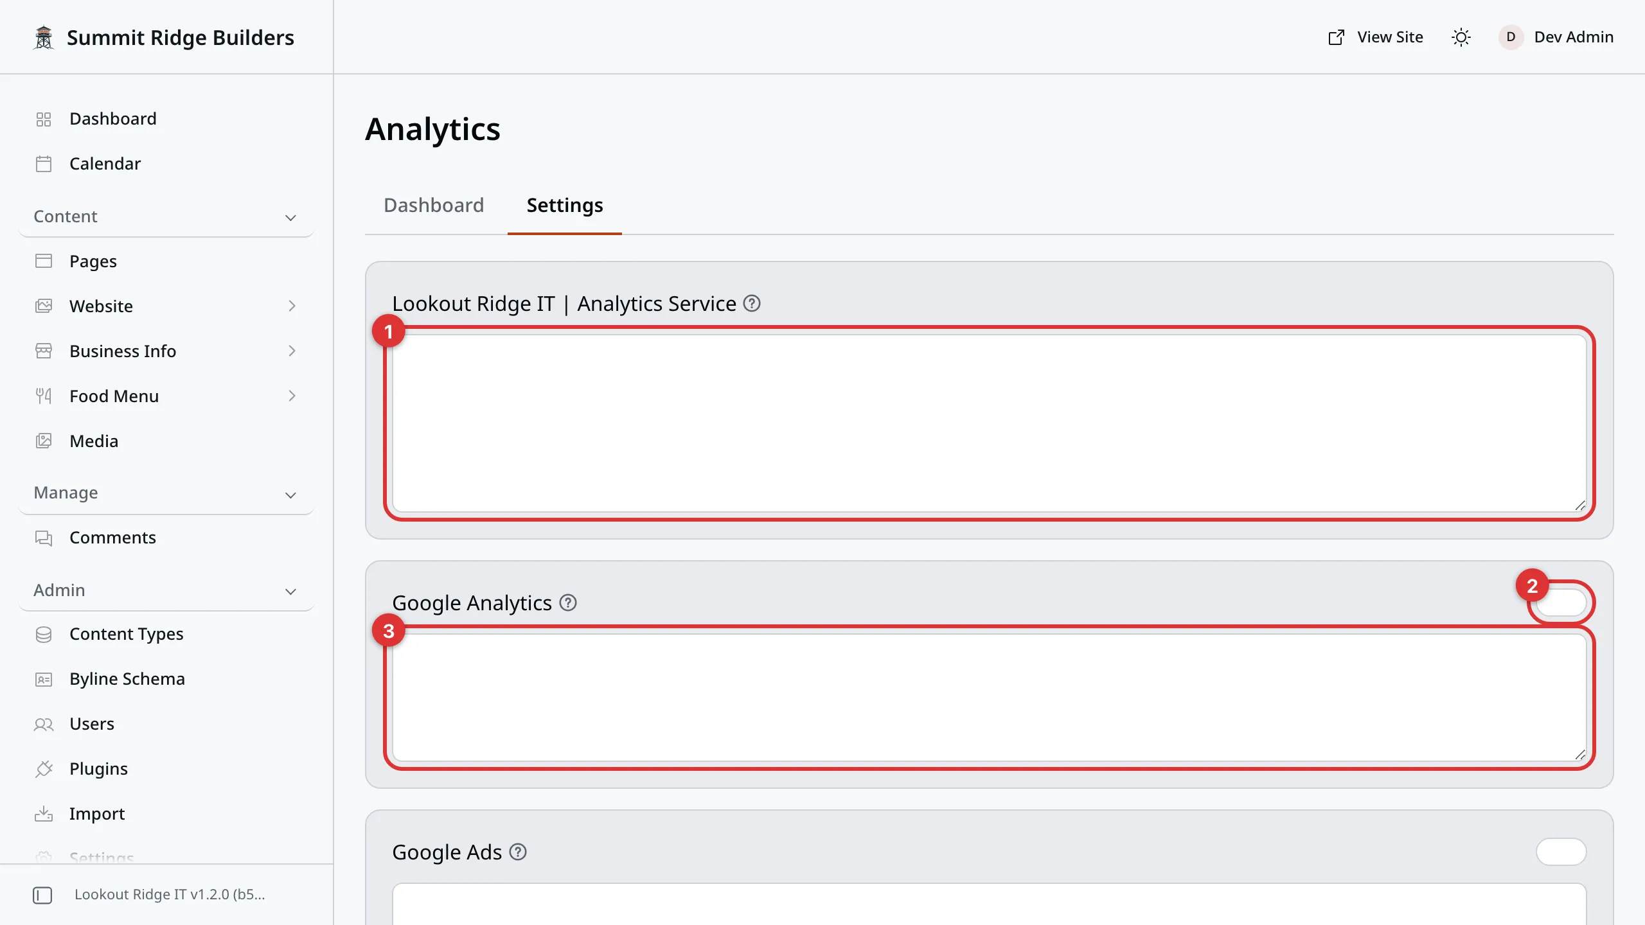Click the Dev Admin avatar

[1511, 37]
